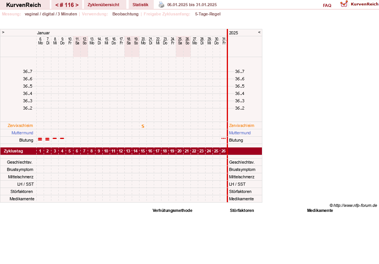The height and width of the screenshot is (264, 379).
Task: Open the nfp-forum.de link
Action: [x=353, y=205]
